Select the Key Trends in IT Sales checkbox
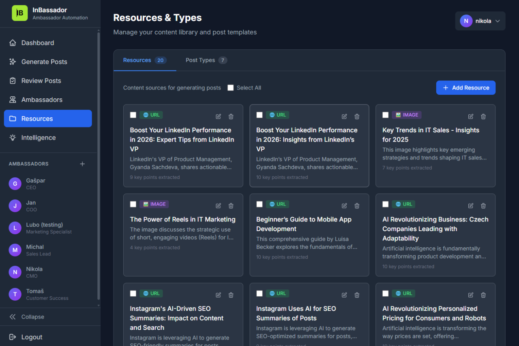 click(x=386, y=115)
